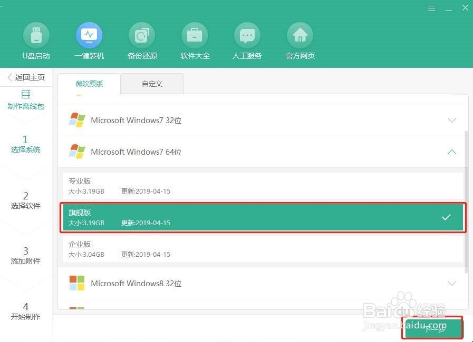
Task: Collapse the Microsoft Windows7 64位 entry
Action: 452,152
